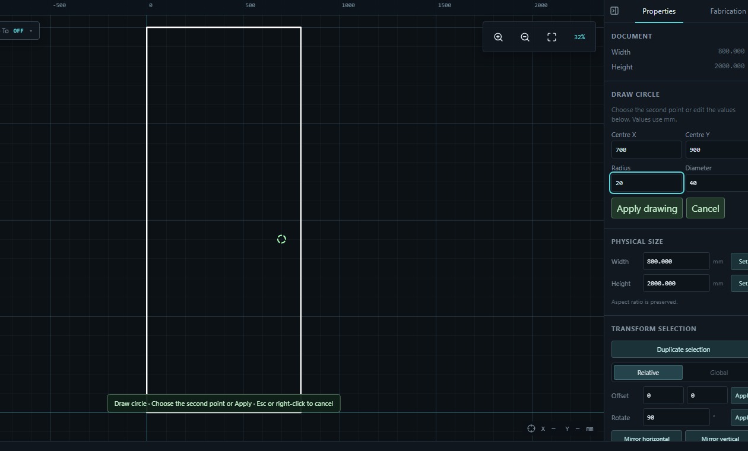Click the 32% zoom level indicator
This screenshot has width=748, height=451.
point(579,37)
